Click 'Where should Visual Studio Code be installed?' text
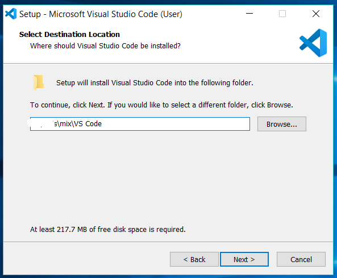 tap(105, 46)
